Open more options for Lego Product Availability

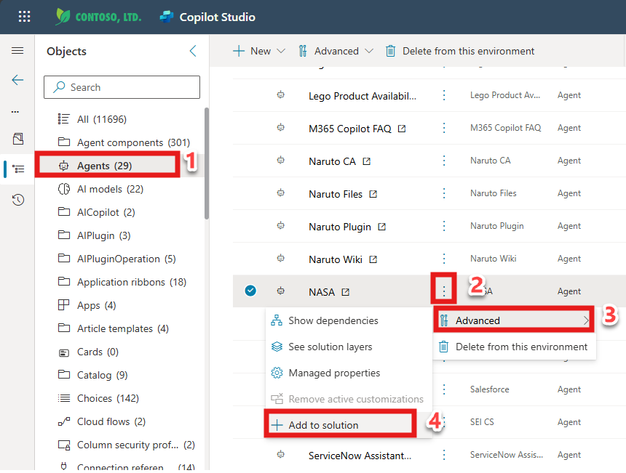[444, 95]
